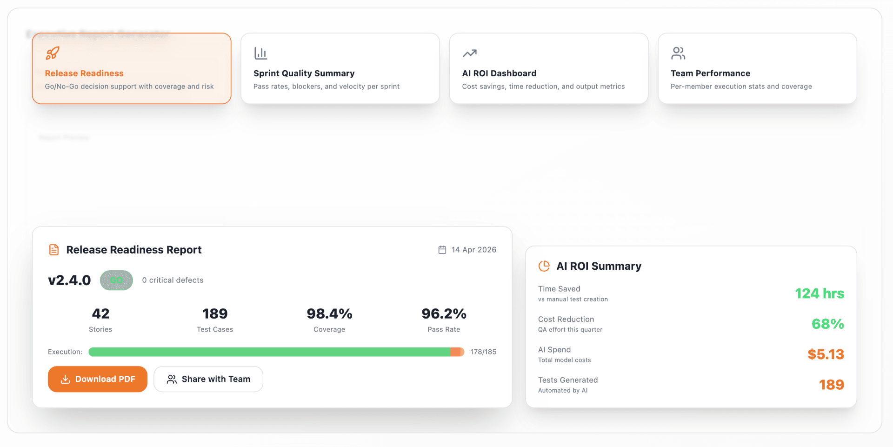Switch to the Sprint Quality Summary report type
Viewport: 893px width, 447px height.
pyautogui.click(x=340, y=68)
